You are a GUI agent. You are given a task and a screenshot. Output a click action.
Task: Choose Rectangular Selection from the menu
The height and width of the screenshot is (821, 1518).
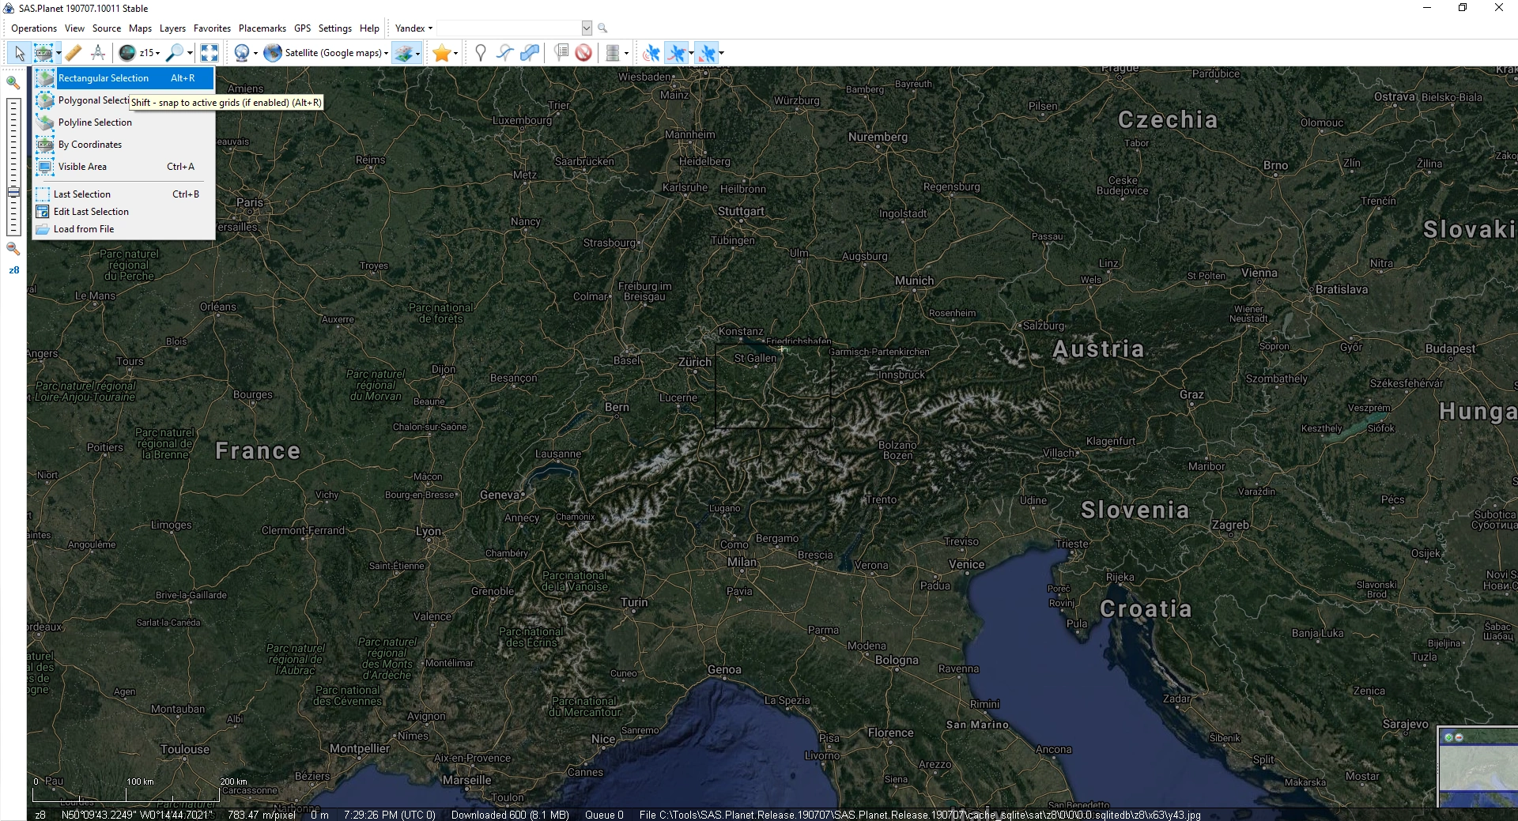tap(124, 78)
